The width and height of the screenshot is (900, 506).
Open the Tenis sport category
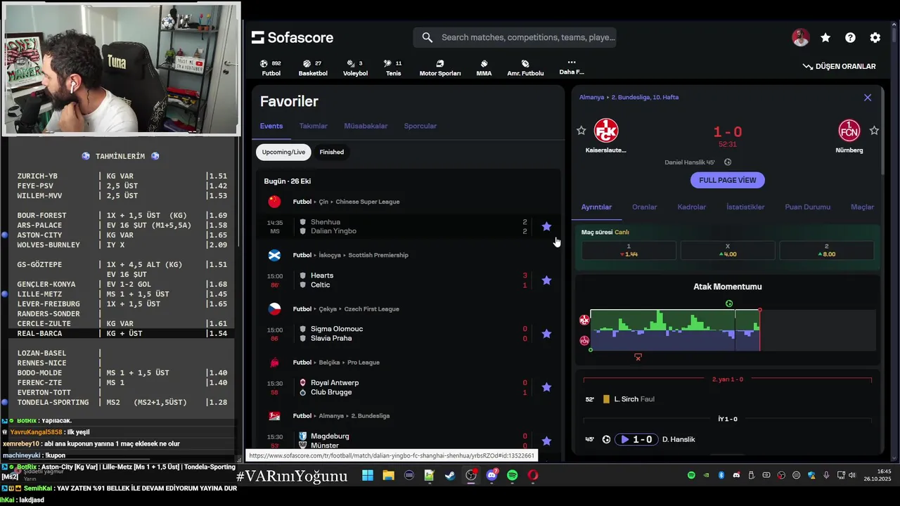click(x=393, y=68)
